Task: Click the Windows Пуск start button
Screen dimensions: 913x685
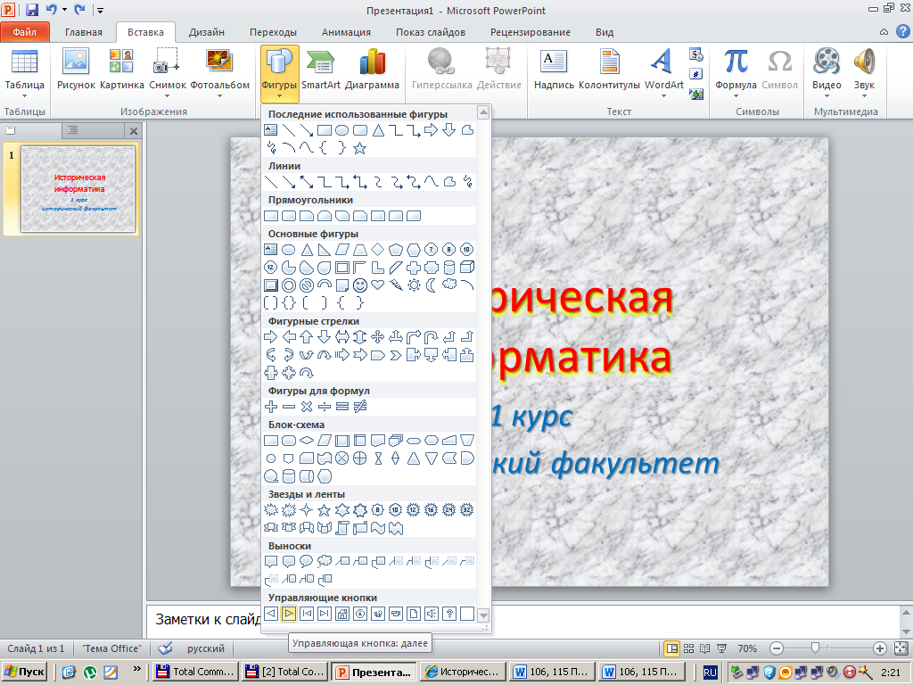Action: pyautogui.click(x=24, y=672)
